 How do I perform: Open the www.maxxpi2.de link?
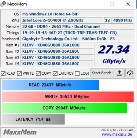point(117,134)
